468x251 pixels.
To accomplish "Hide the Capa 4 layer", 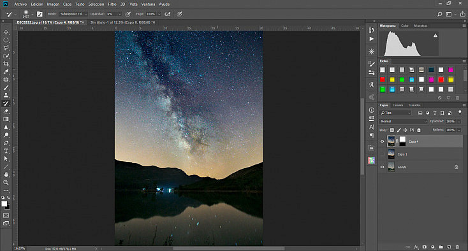I will [382, 141].
